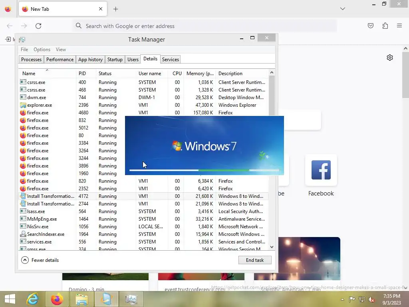Collapse with Fewer details chevron button
The image size is (409, 307).
click(25, 260)
